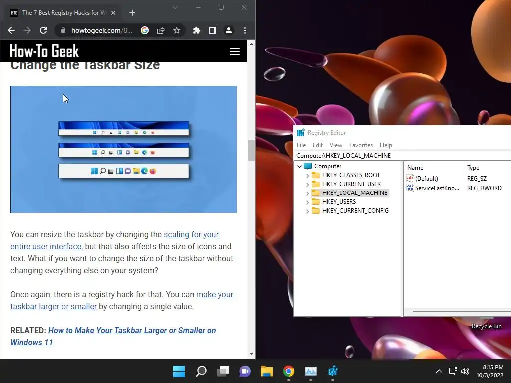Expand HKEY_CLASSES_ROOT chevron
The height and width of the screenshot is (383, 511).
point(307,175)
